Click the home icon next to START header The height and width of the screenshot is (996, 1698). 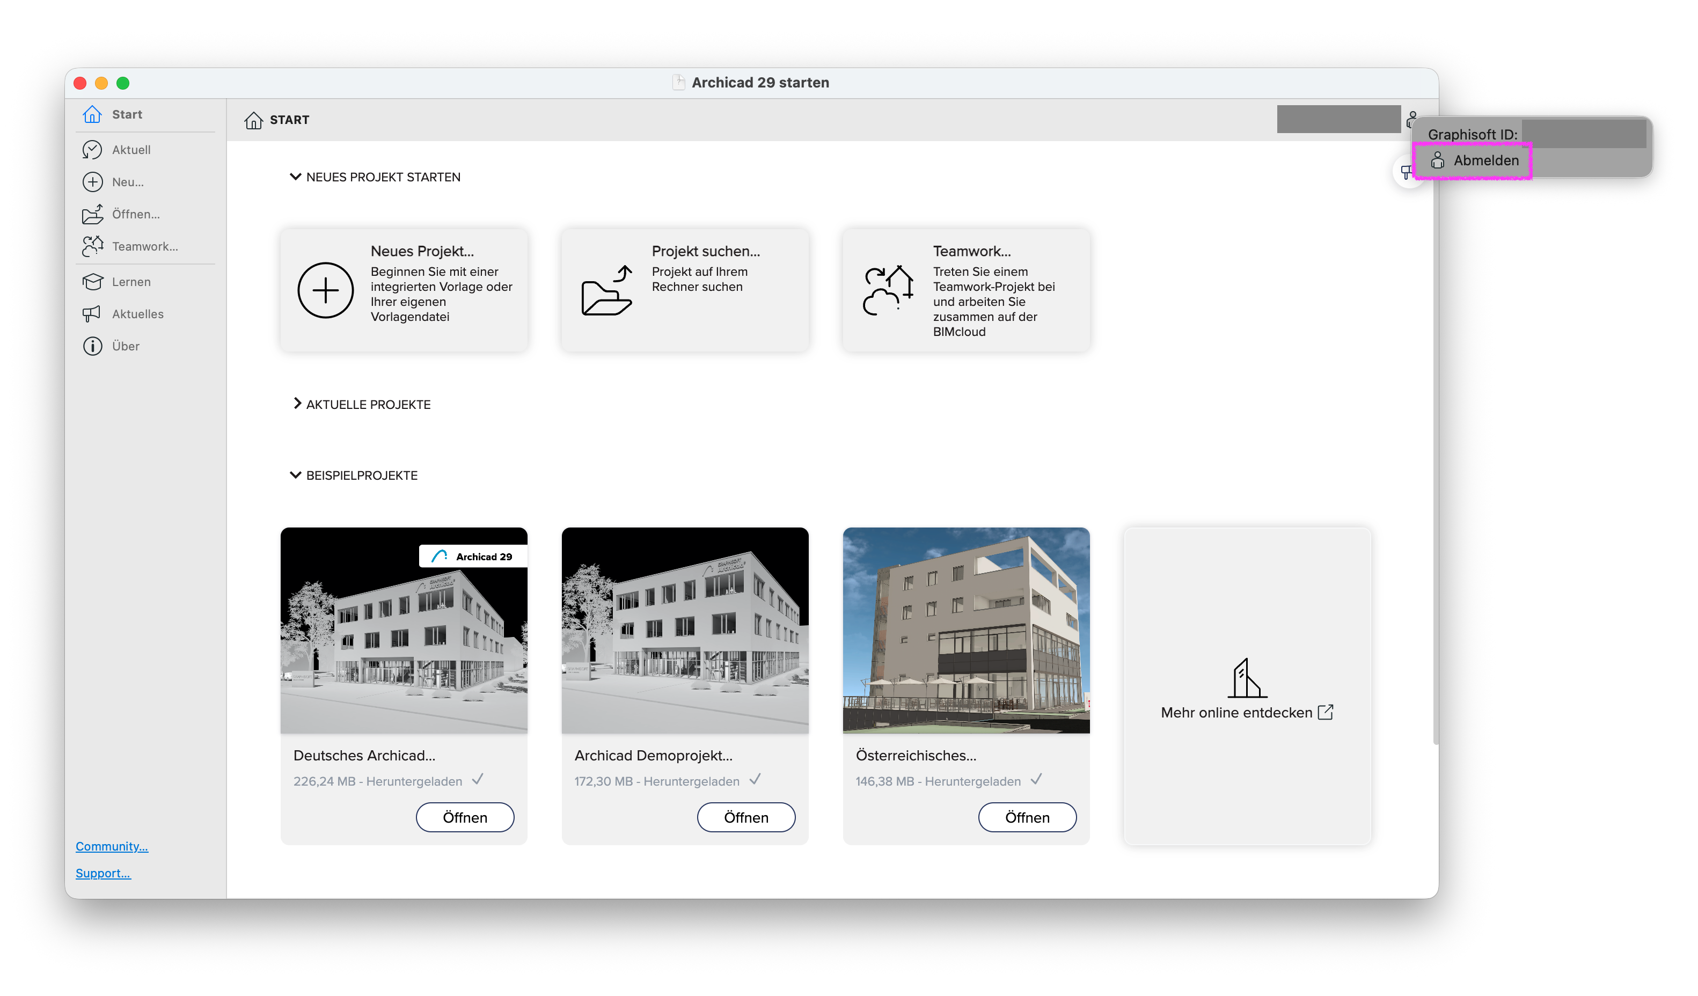click(x=253, y=120)
